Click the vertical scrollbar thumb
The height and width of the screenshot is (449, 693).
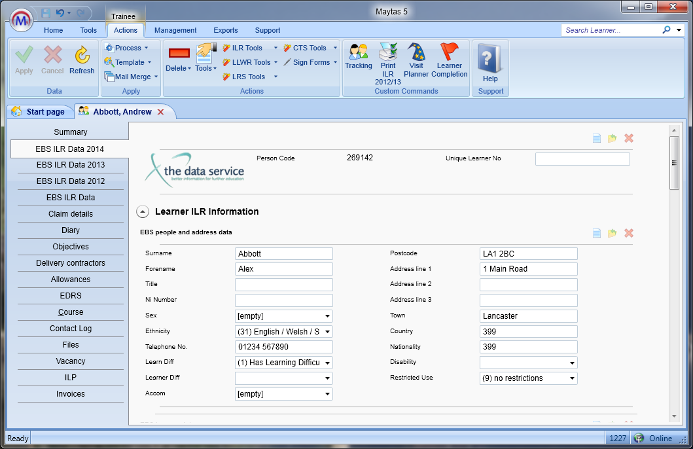point(674,162)
